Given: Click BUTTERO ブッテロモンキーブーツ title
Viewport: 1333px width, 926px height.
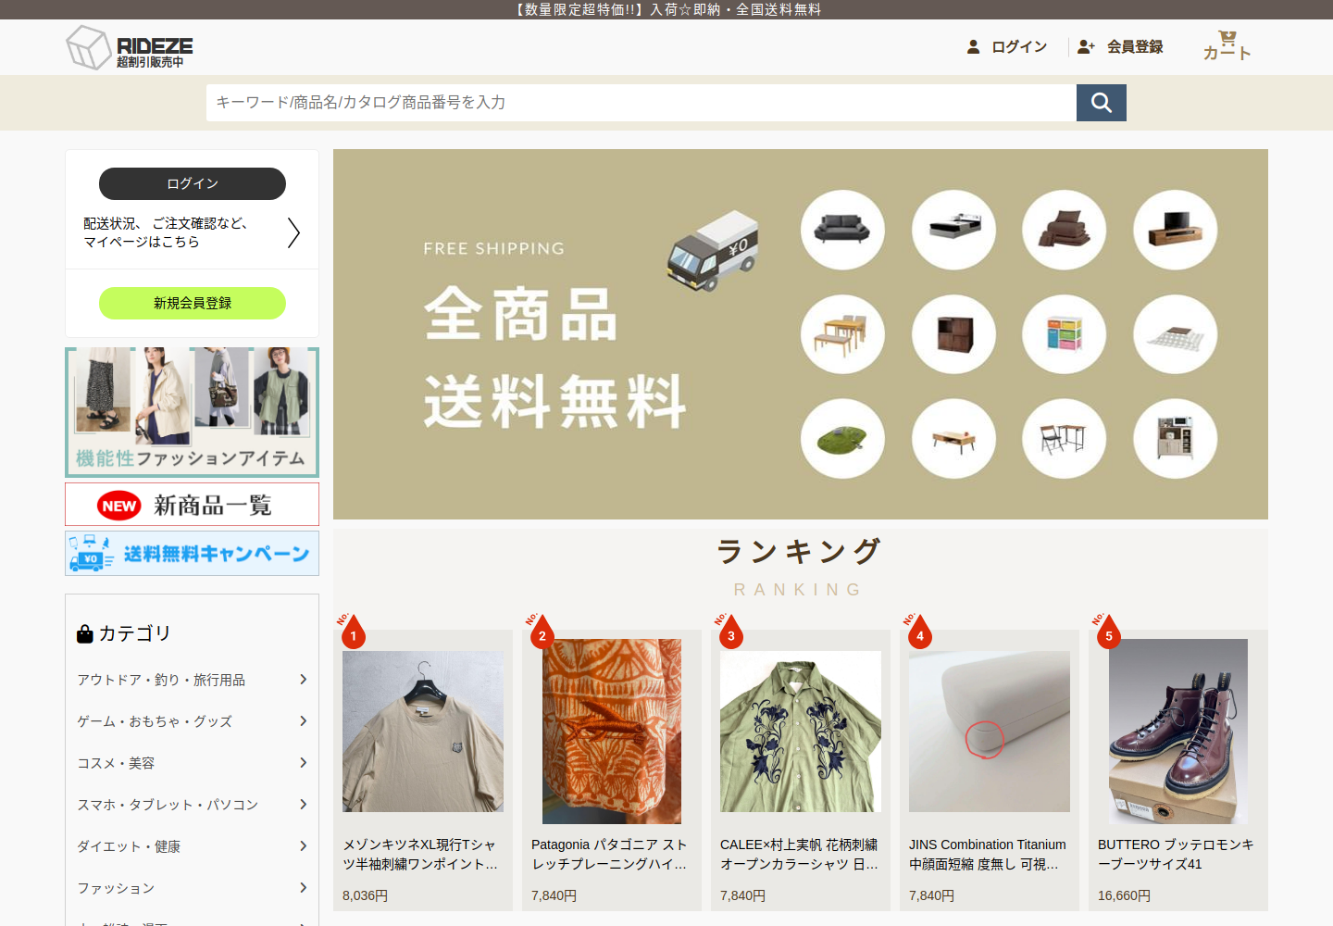Looking at the screenshot, I should point(1177,854).
